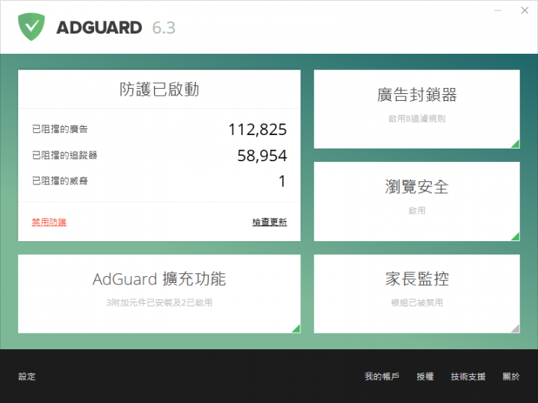Click the blocked threats count 1
This screenshot has height=403, width=538.
pos(282,181)
